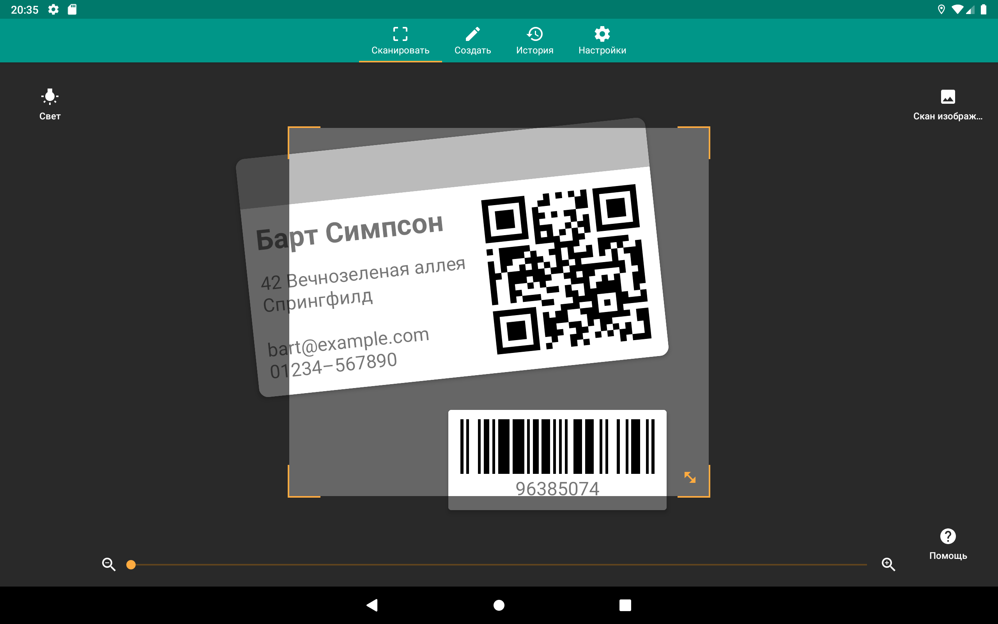The height and width of the screenshot is (624, 998).
Task: Tap the zoom in magnifier icon
Action: pyautogui.click(x=888, y=564)
